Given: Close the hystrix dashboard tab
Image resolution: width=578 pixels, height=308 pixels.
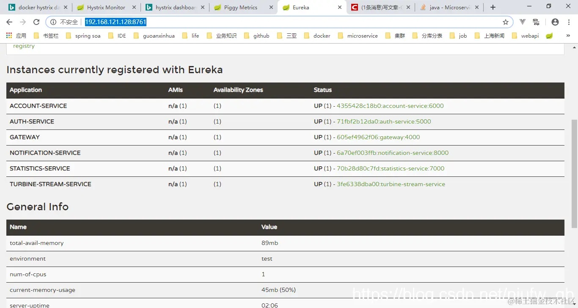Looking at the screenshot, I should [x=202, y=7].
